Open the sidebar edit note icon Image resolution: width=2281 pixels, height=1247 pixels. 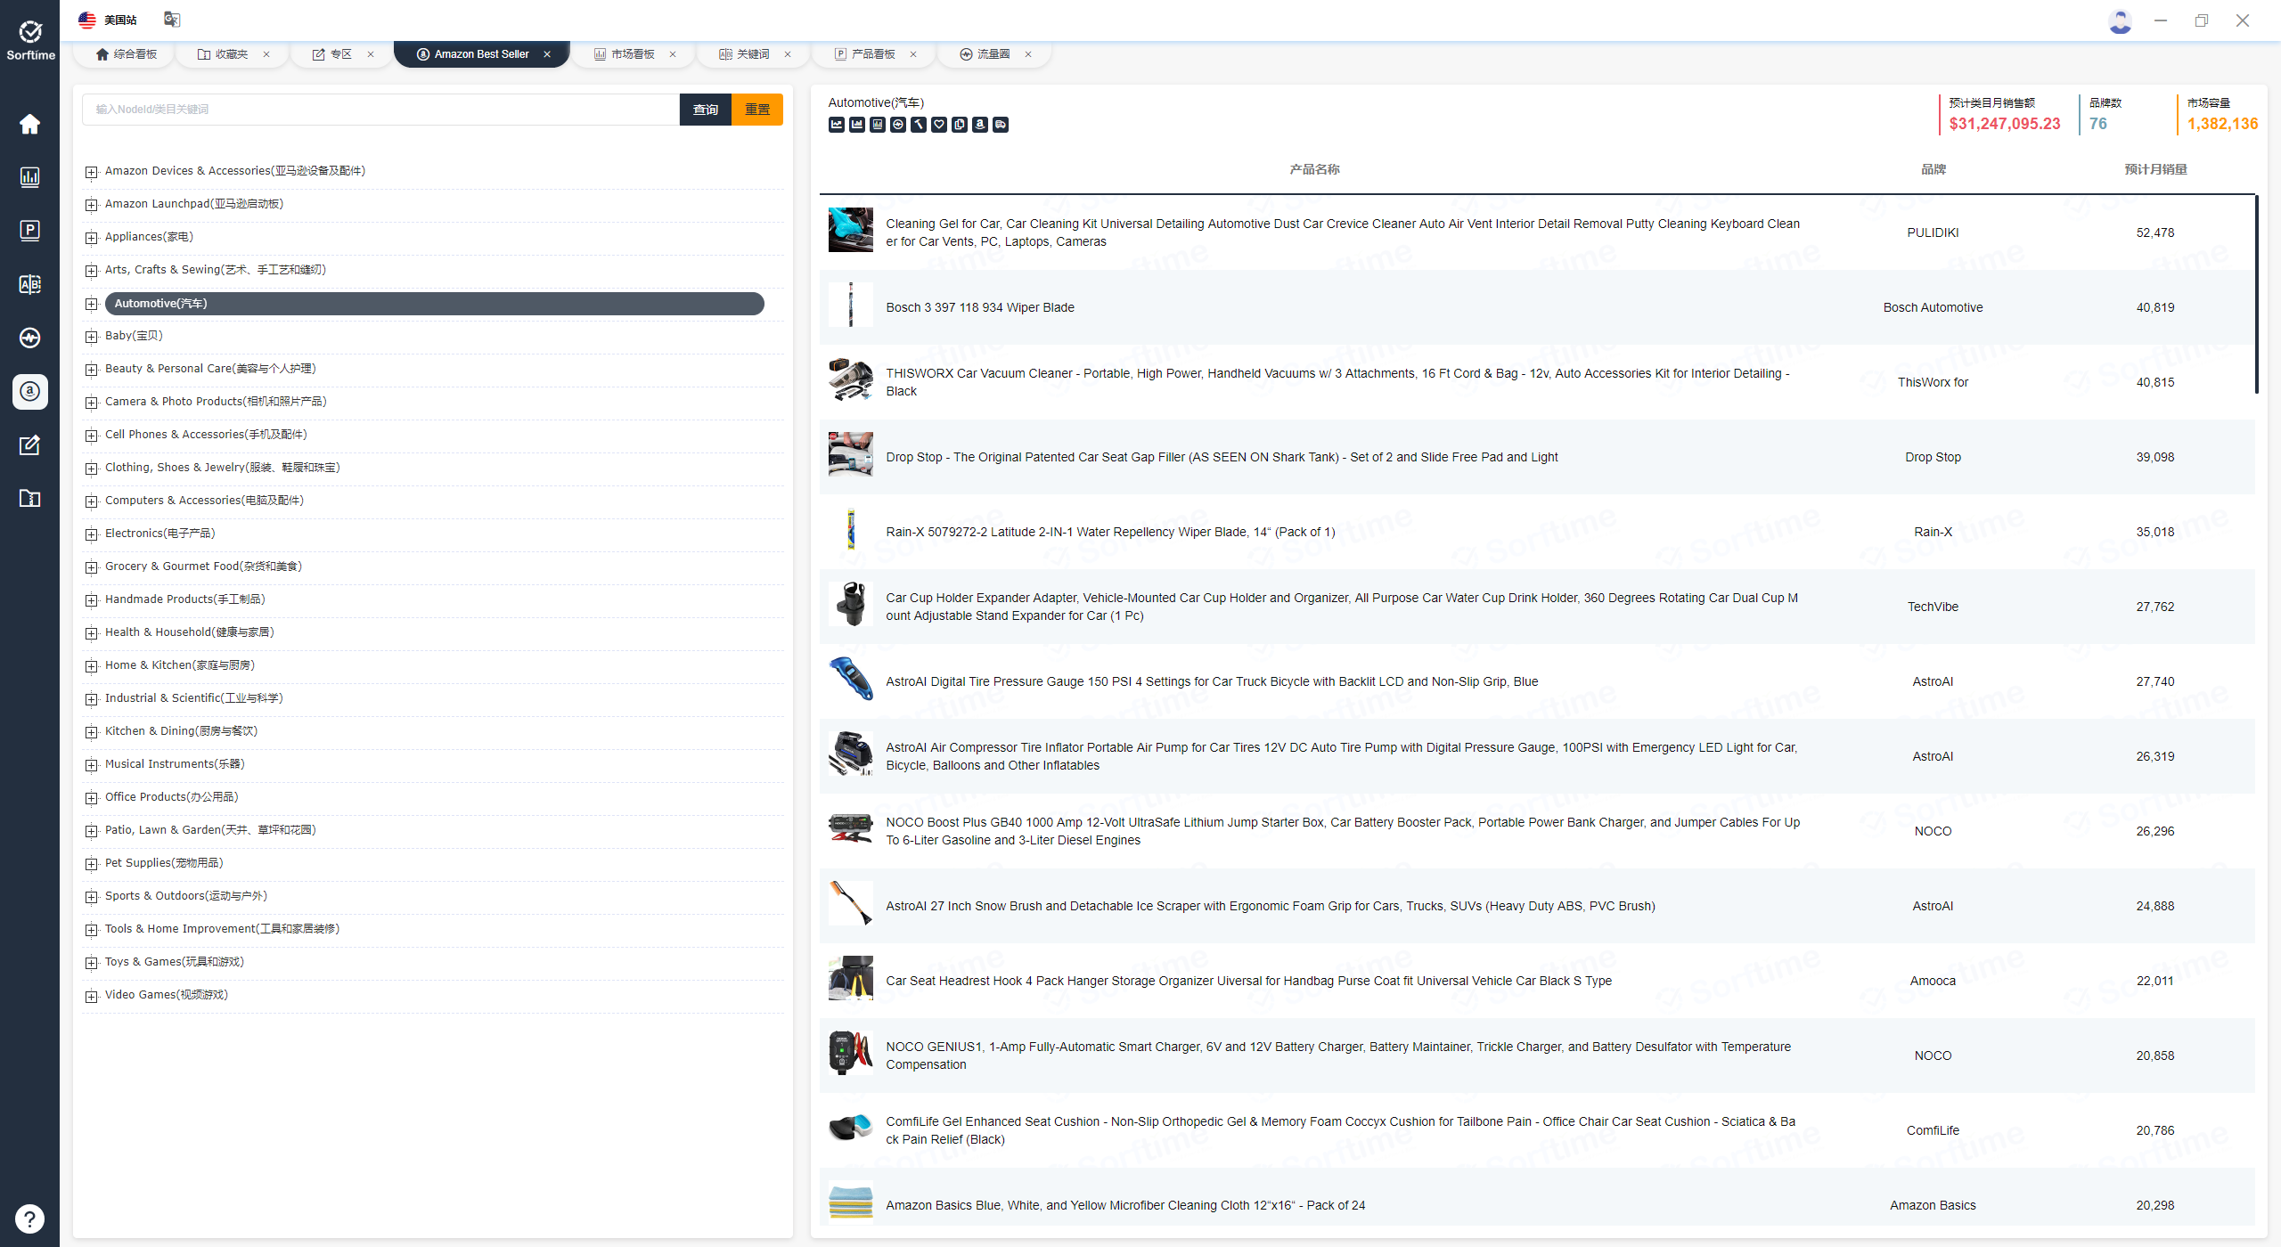click(29, 444)
